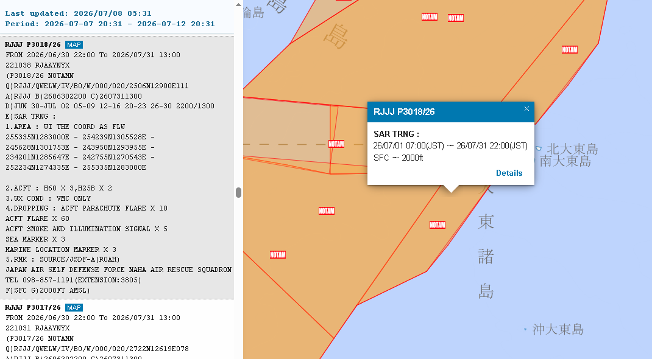Click the popup title RJJJ P3018/26

pos(404,112)
